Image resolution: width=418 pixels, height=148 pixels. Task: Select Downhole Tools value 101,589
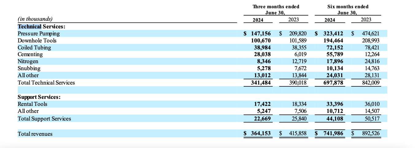click(298, 41)
